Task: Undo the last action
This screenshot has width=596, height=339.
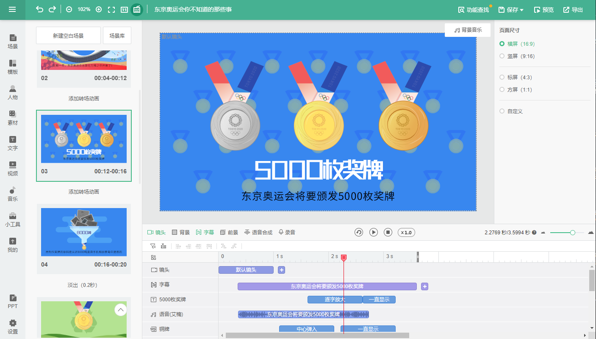Action: click(x=39, y=9)
